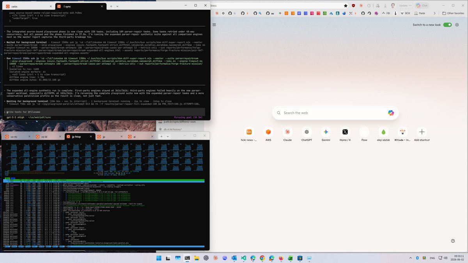Click the ENG language indicator

(x=433, y=258)
